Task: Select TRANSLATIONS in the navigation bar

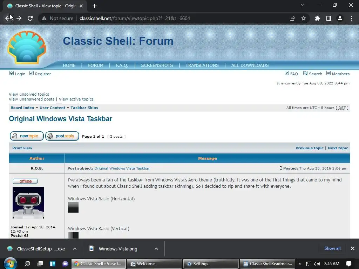Action: tap(202, 65)
